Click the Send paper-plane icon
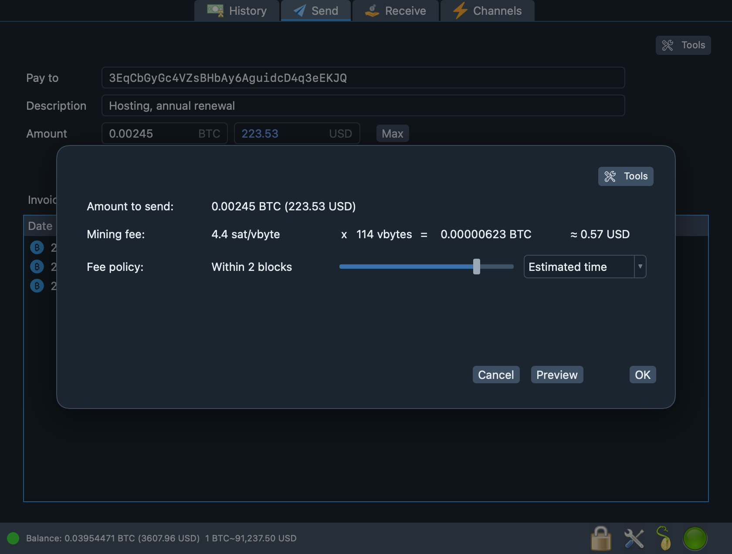This screenshot has width=732, height=554. tap(300, 10)
